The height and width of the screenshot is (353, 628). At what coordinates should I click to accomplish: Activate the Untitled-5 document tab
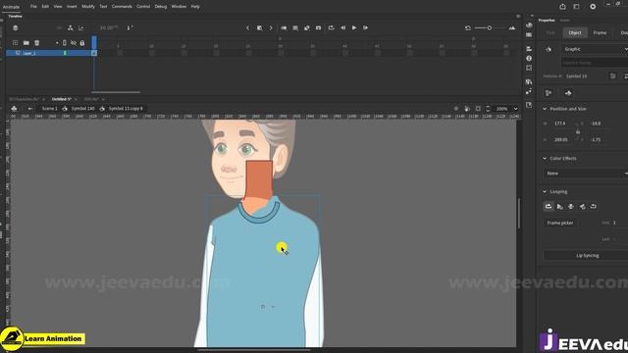tap(61, 99)
